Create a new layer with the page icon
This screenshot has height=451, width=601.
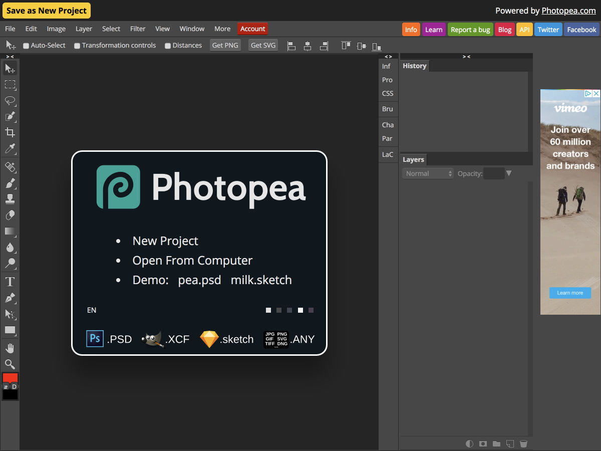(510, 443)
